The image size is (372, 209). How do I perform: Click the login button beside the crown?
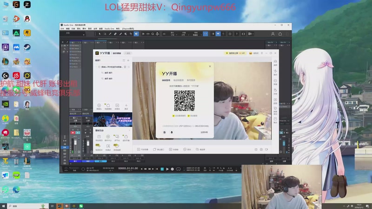pos(256,53)
